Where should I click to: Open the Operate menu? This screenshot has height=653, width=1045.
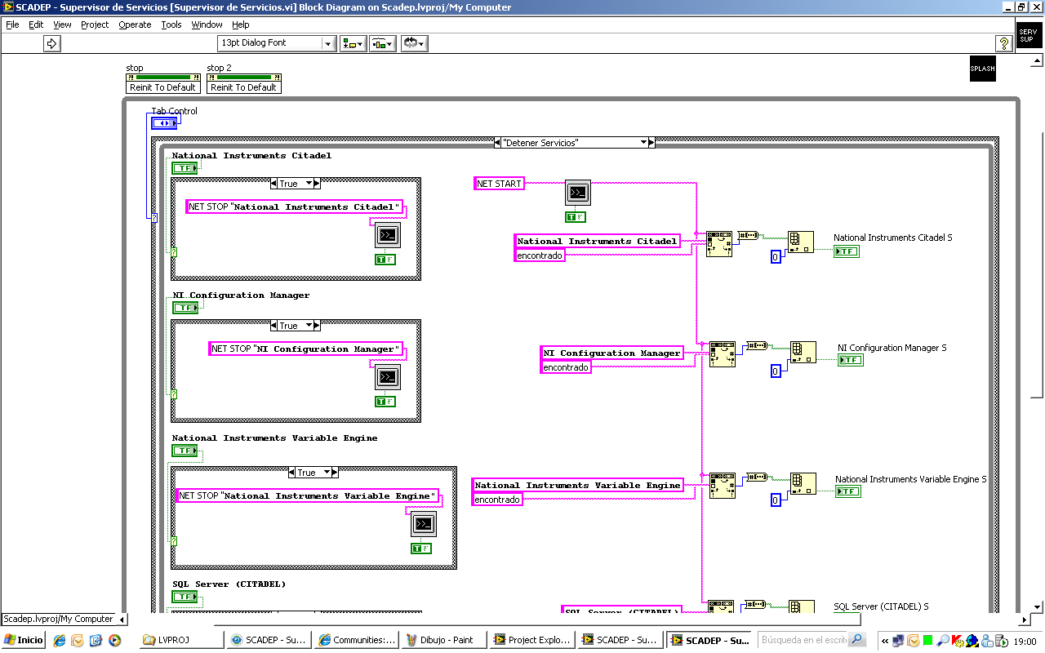point(135,24)
